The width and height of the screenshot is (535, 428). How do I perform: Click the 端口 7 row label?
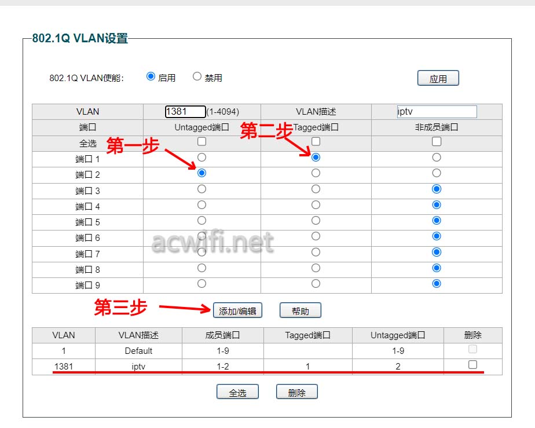(x=87, y=254)
